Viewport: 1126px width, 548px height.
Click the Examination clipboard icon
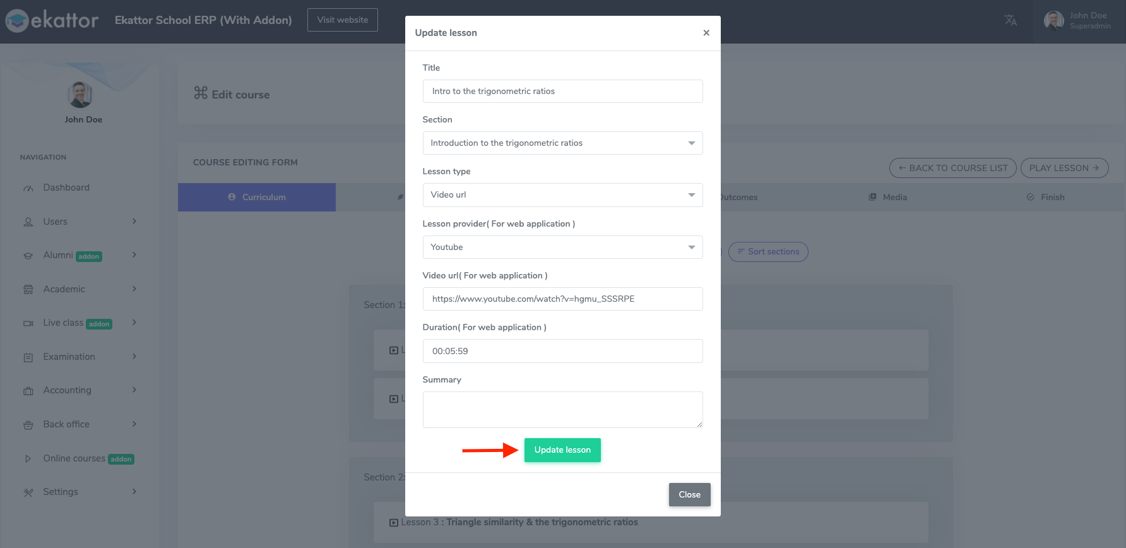point(28,356)
